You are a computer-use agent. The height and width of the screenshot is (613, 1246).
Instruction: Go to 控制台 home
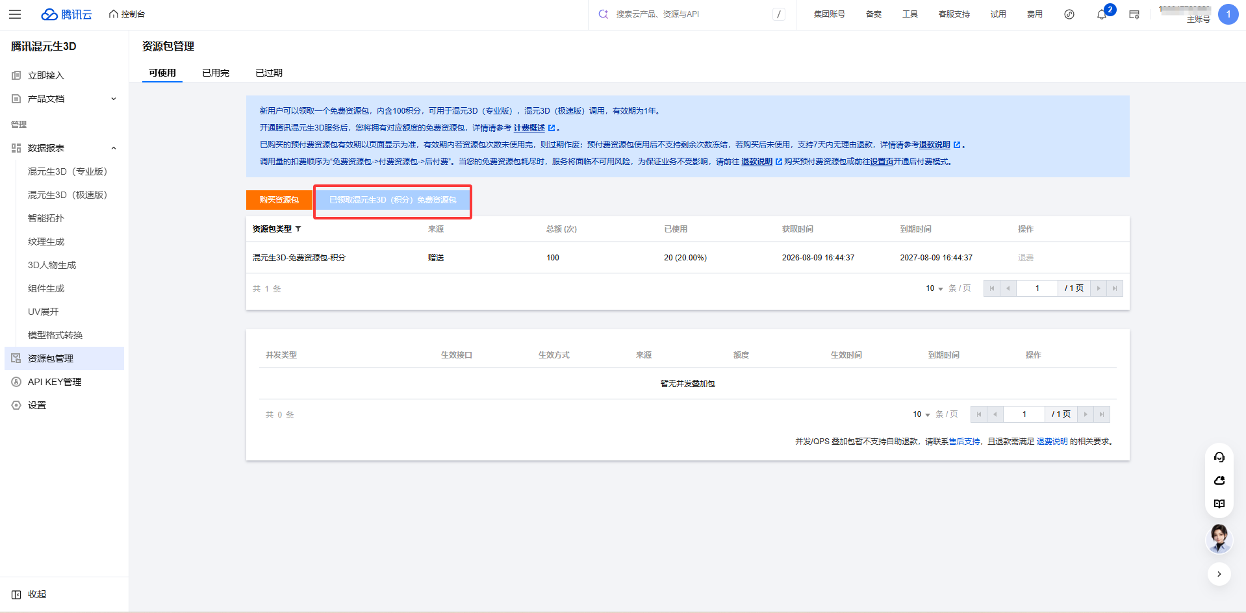pos(127,14)
